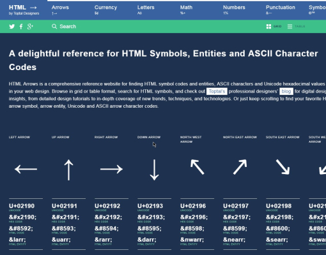Click the DOWN ARROW label
Viewport: 326px width, 255px height.
click(149, 137)
